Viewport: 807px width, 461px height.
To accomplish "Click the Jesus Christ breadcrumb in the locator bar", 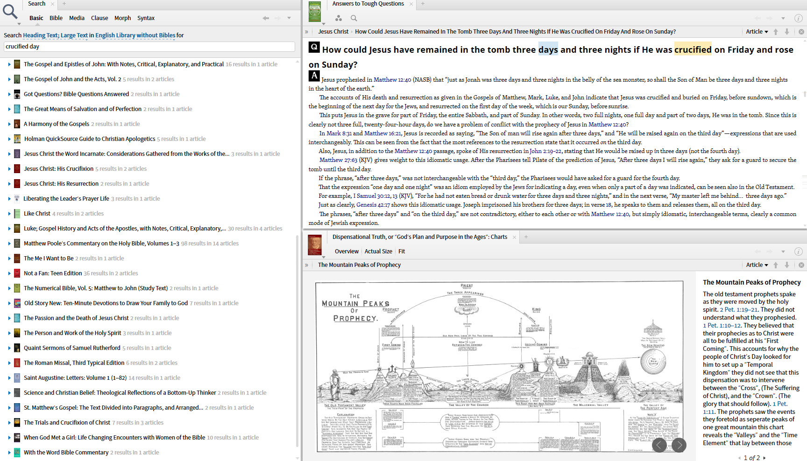I will tap(333, 32).
